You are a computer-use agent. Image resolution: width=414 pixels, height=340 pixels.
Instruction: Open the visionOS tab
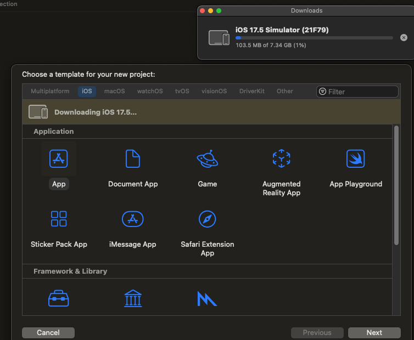tap(214, 91)
